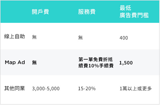The image size is (160, 105).
Task: Click the 3,000-5,000 account opening fee
Action: click(x=46, y=89)
